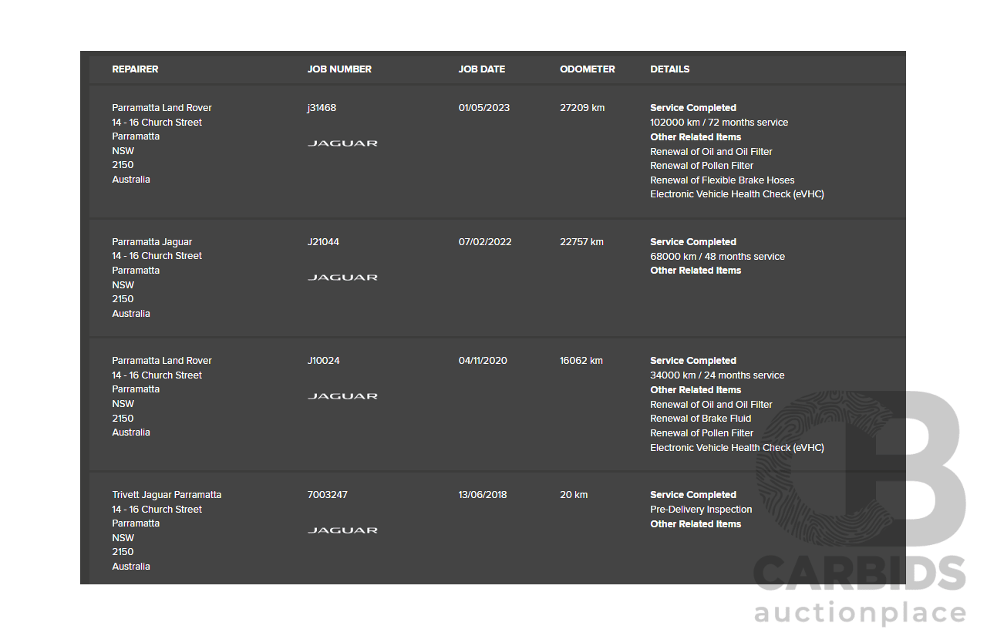Image resolution: width=987 pixels, height=636 pixels.
Task: Click Renewal of Flexible Brake Hoses
Action: click(723, 180)
